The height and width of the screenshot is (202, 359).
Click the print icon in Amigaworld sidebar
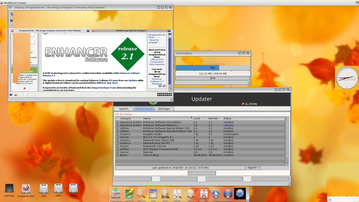tap(160, 86)
